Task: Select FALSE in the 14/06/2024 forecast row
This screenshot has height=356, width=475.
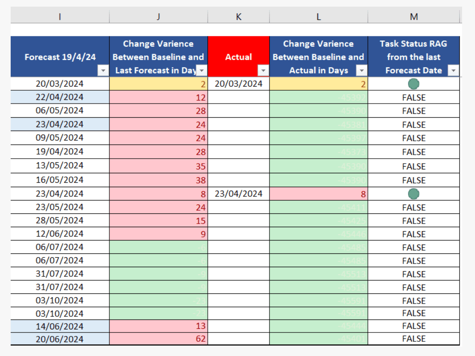Action: [x=414, y=326]
